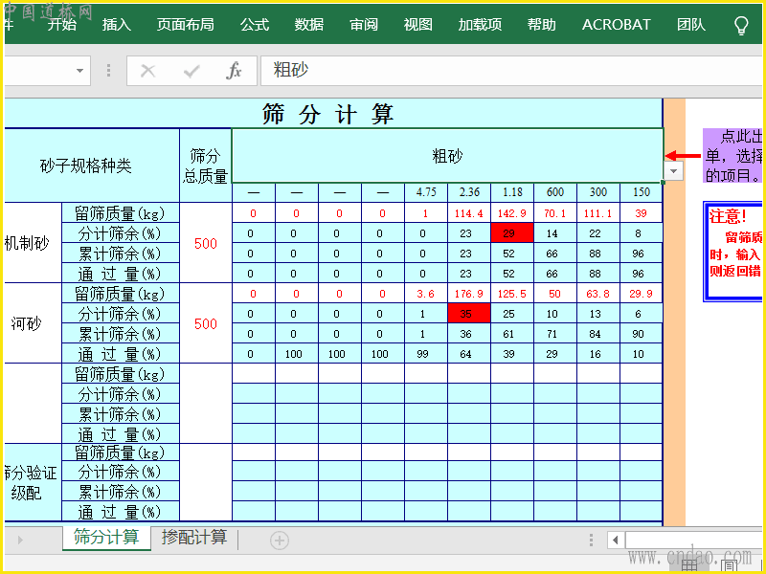Select the 筛分计算 title cell

point(333,114)
